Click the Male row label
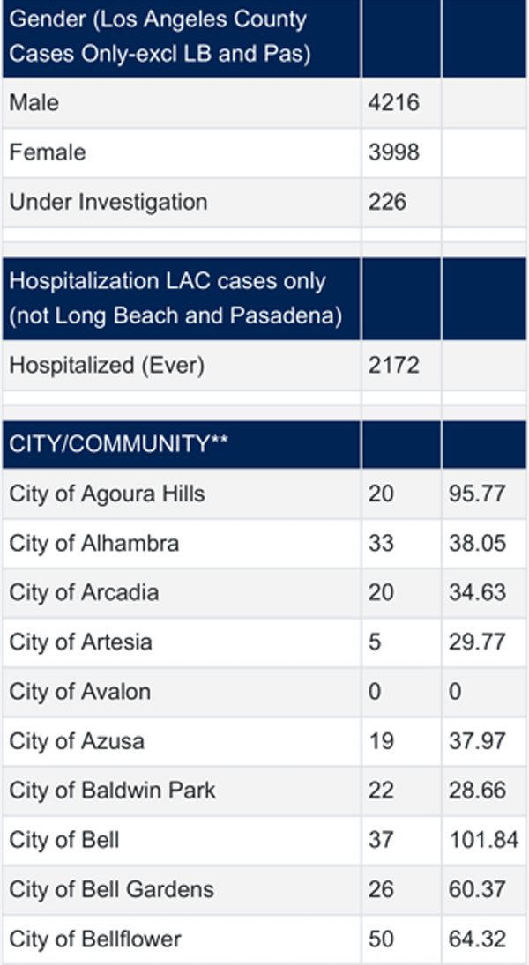The image size is (529, 965). 34,102
